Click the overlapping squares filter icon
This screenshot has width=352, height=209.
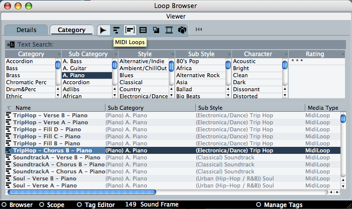click(x=156, y=30)
